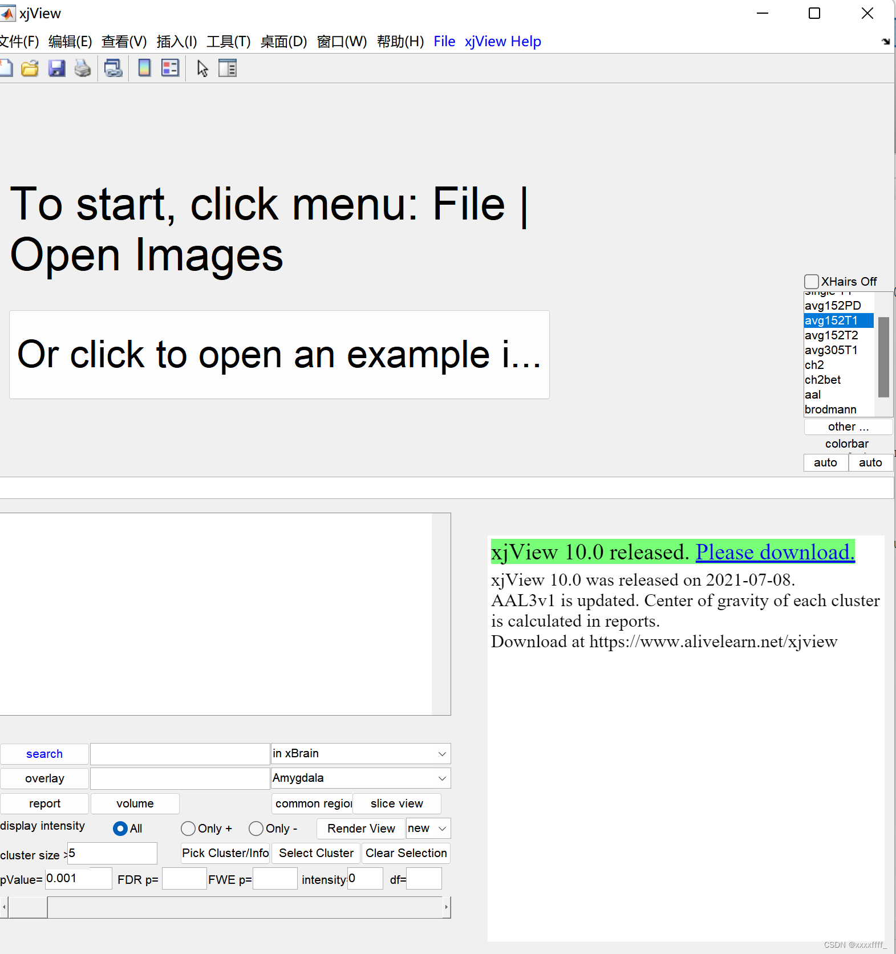This screenshot has width=896, height=954.
Task: Open the 桌面(D) menu
Action: 283,42
